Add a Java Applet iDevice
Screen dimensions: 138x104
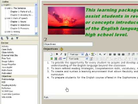click(7, 67)
